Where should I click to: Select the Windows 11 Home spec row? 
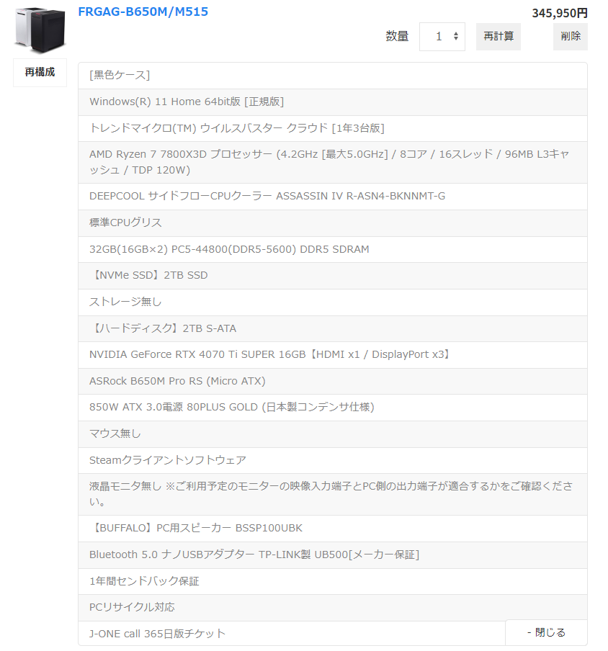click(333, 102)
